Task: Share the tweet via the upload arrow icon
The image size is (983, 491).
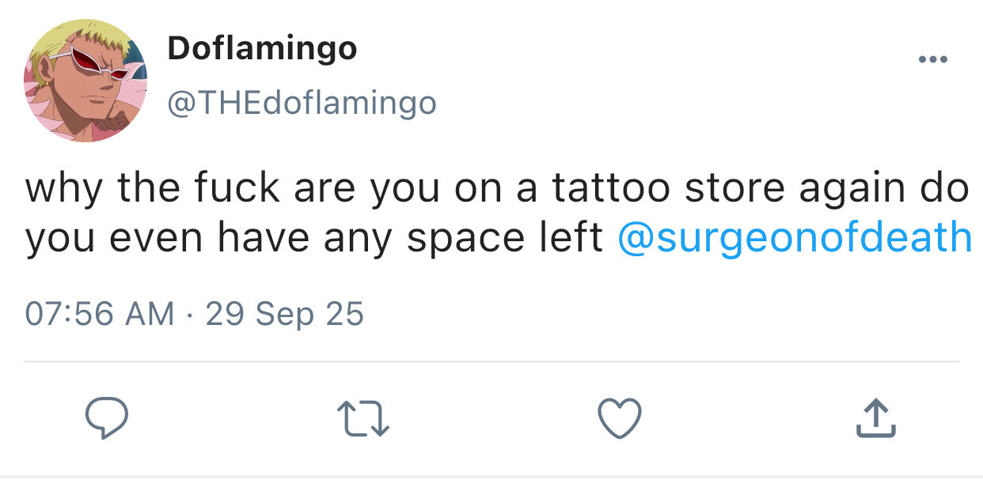Action: click(876, 419)
